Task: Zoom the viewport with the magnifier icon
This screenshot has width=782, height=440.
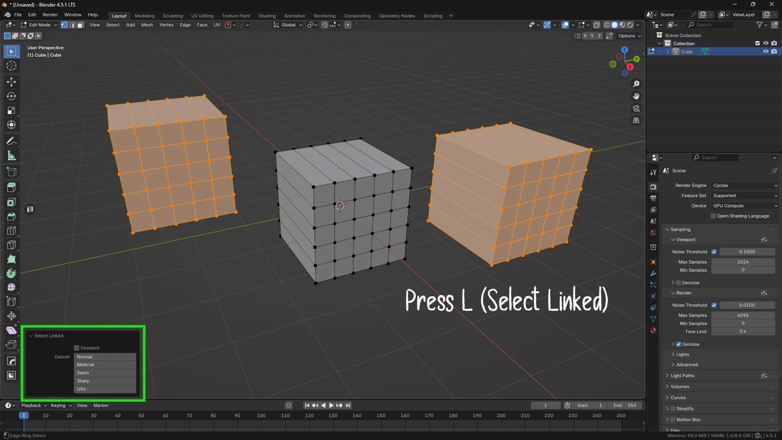Action: [636, 84]
